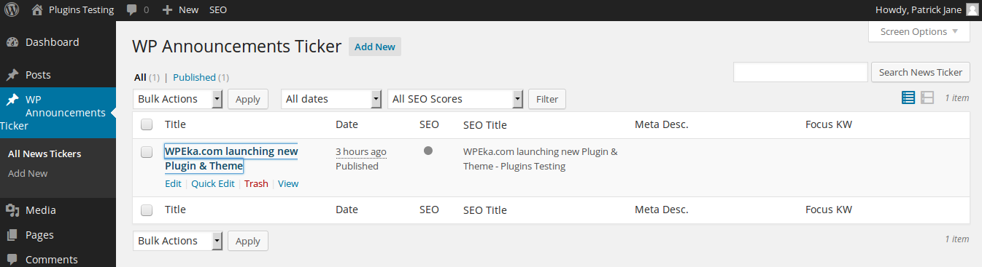Click the gray SEO score dot

click(428, 151)
